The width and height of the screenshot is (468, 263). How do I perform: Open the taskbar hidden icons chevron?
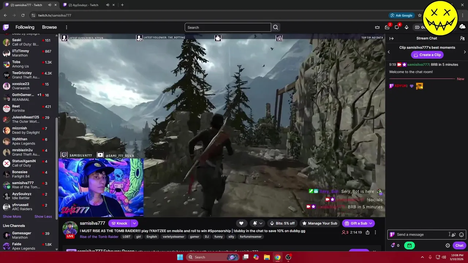[x=422, y=257]
